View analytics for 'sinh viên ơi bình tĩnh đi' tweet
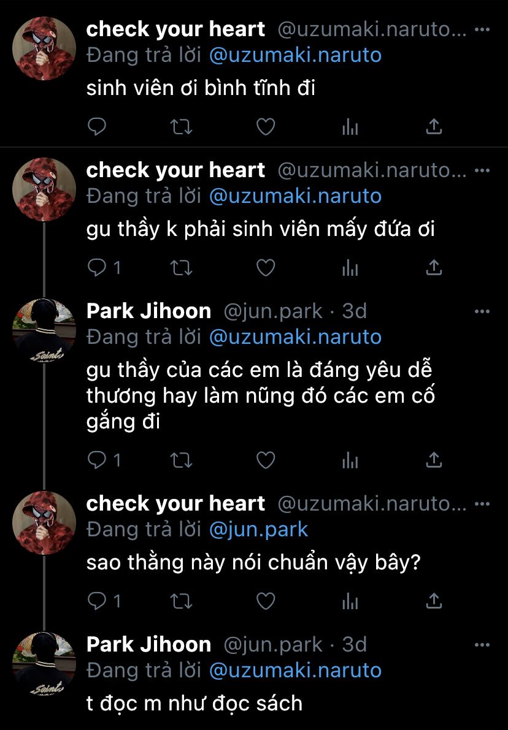Screen dimensions: 508x730 coord(350,127)
